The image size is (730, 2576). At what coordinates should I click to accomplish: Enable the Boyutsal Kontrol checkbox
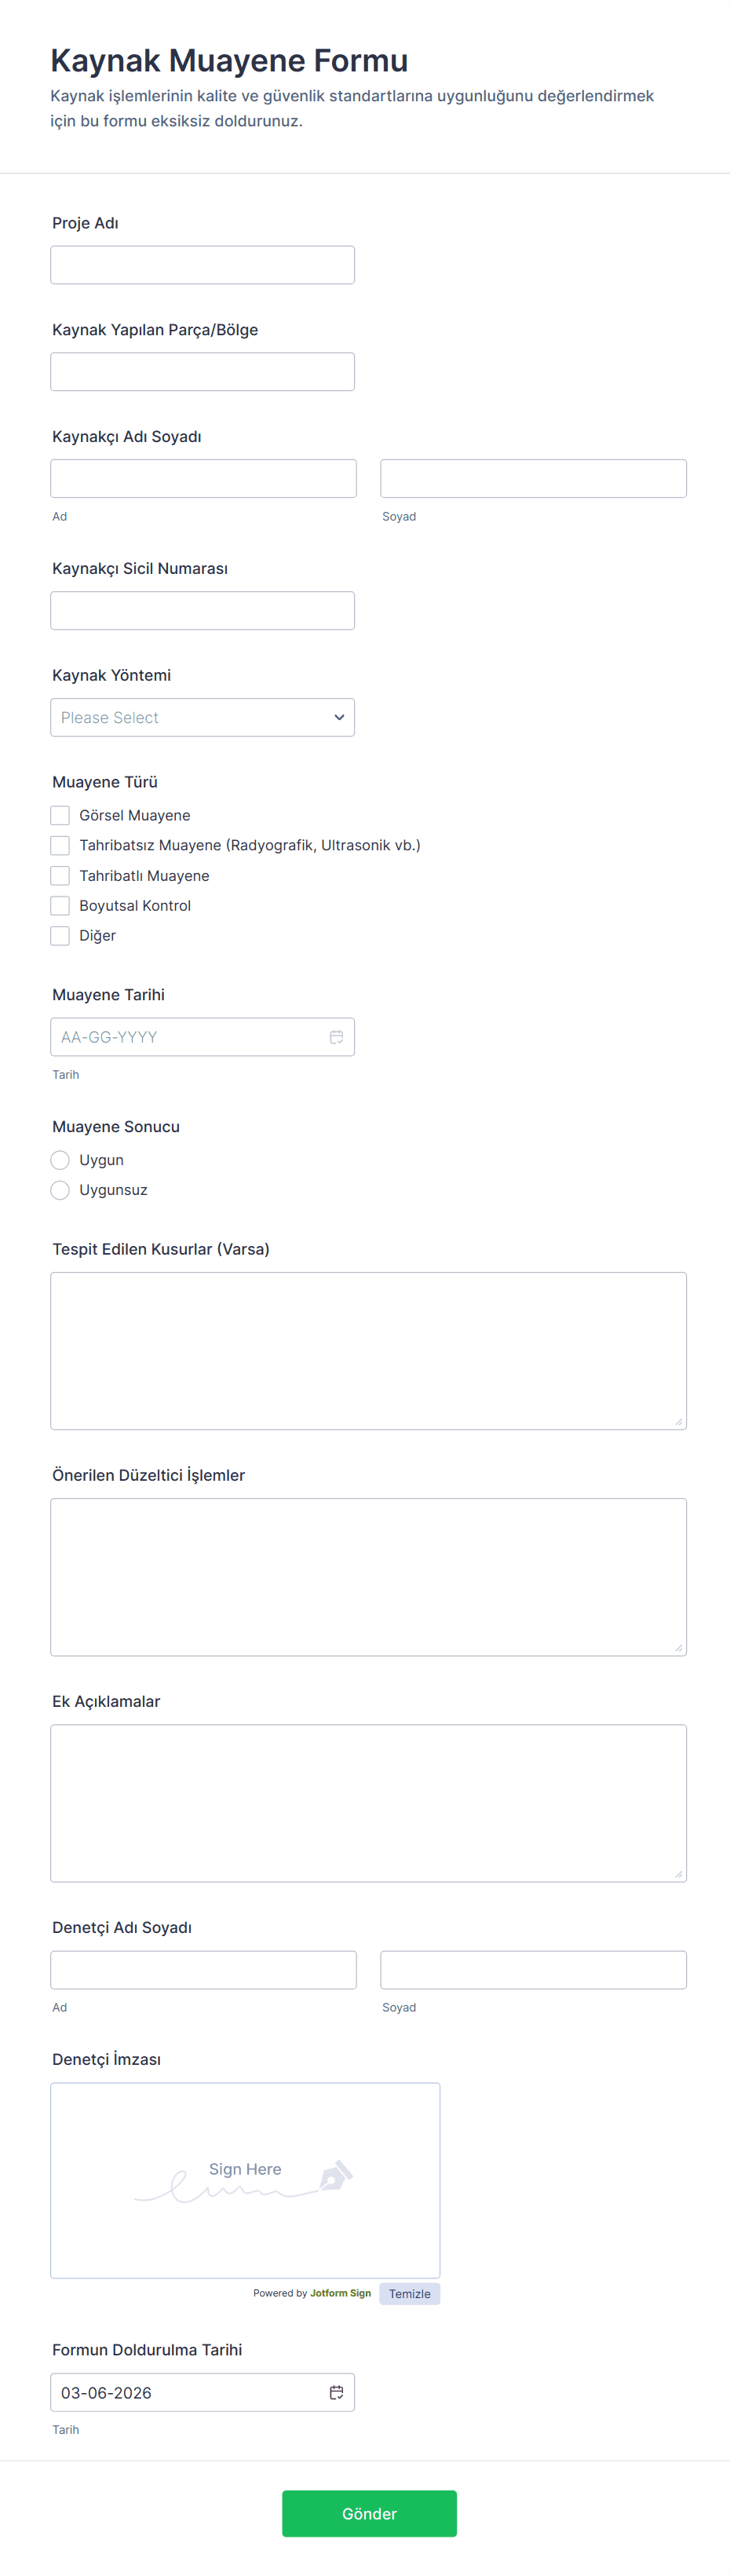(x=60, y=905)
